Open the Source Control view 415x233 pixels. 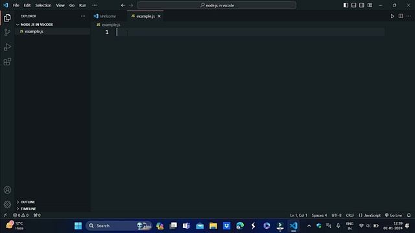coord(7,32)
